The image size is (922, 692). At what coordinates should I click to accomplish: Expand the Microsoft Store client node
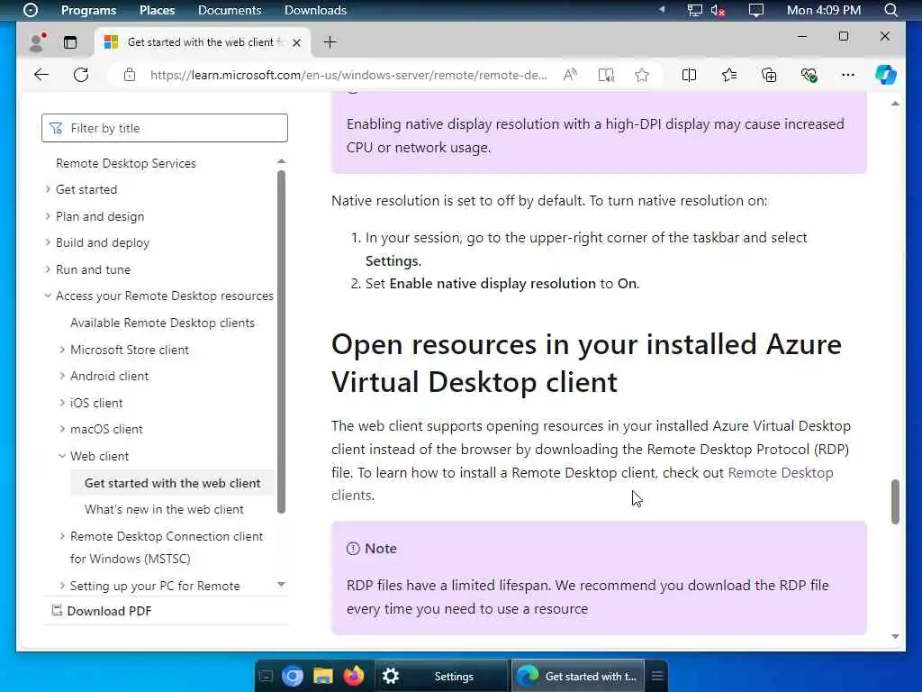[62, 350]
